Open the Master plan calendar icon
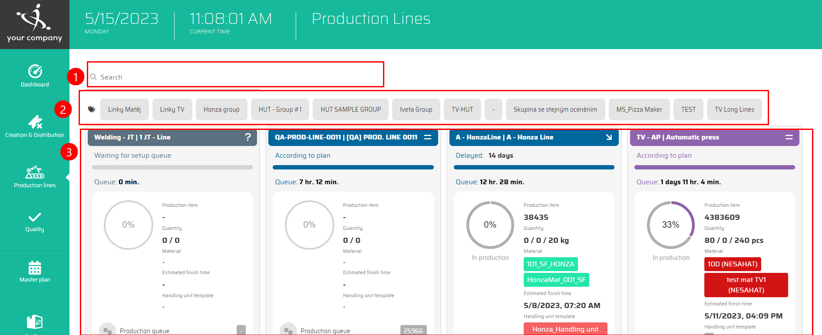This screenshot has height=335, width=822. (35, 268)
